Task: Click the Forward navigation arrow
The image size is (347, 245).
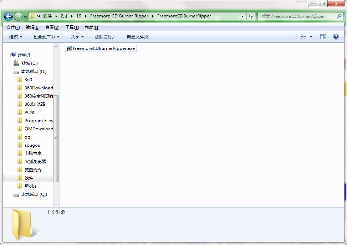Action: coord(18,16)
